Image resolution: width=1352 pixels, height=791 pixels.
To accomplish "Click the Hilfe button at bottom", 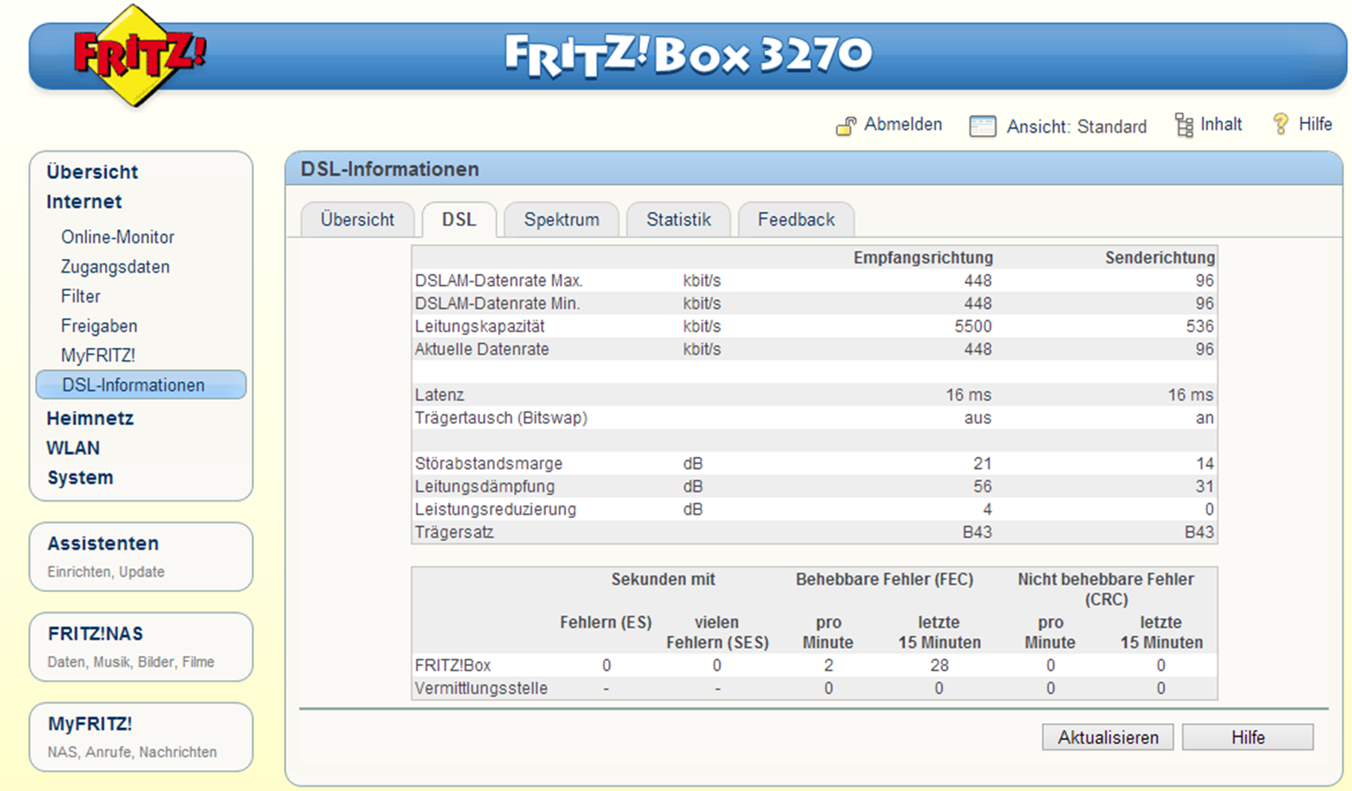I will pyautogui.click(x=1248, y=738).
